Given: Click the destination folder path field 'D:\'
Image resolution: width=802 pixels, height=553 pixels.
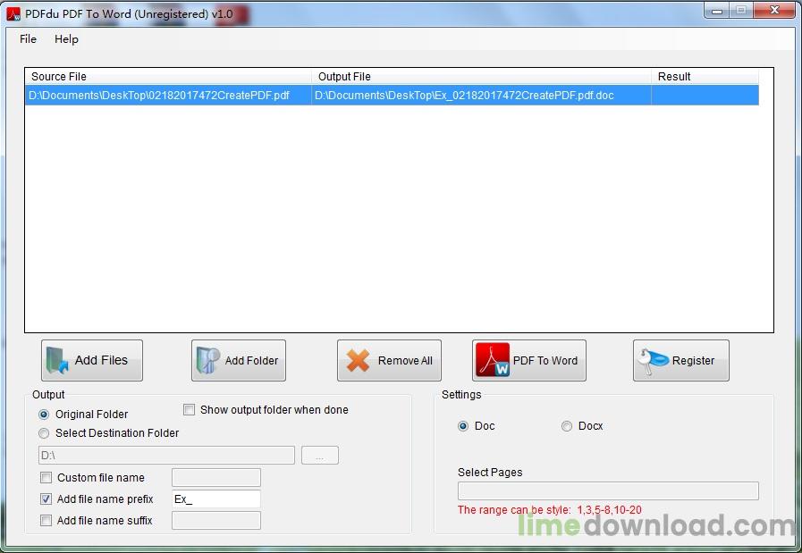Looking at the screenshot, I should (166, 455).
